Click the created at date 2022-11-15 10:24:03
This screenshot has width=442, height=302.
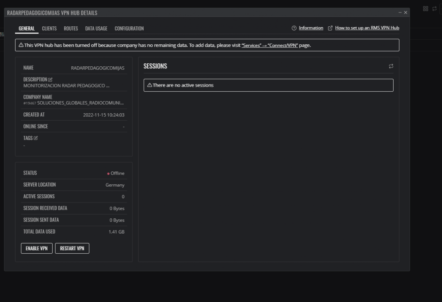pyautogui.click(x=104, y=115)
